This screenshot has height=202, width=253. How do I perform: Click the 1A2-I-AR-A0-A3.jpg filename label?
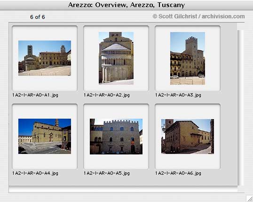click(178, 95)
